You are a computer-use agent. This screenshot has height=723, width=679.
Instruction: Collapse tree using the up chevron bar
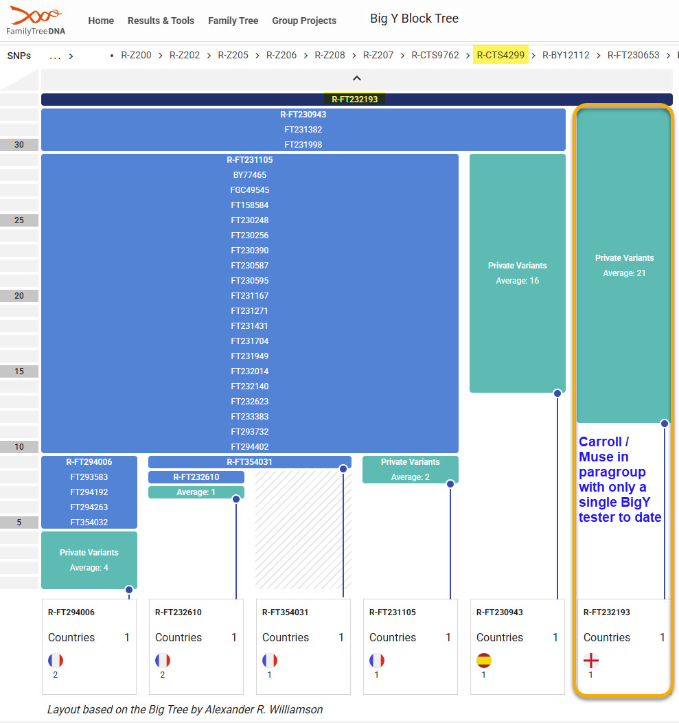pyautogui.click(x=356, y=78)
